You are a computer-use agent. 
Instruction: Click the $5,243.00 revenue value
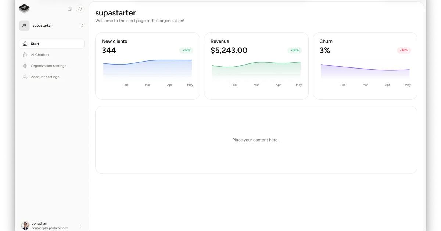point(229,51)
